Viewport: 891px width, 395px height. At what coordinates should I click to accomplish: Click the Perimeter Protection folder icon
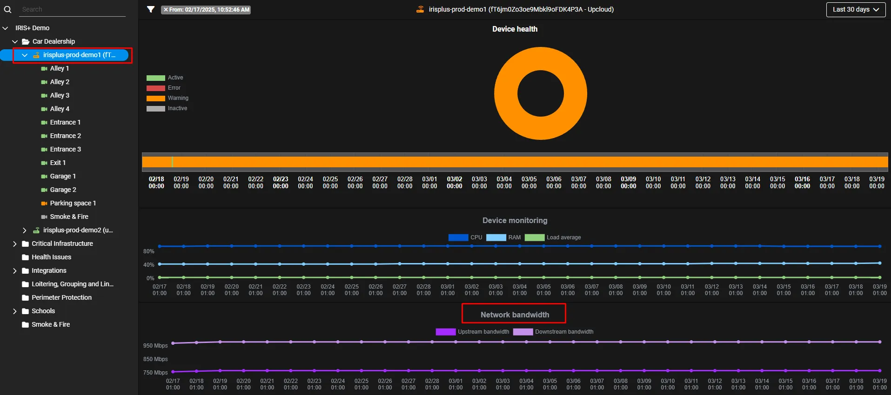pos(26,297)
